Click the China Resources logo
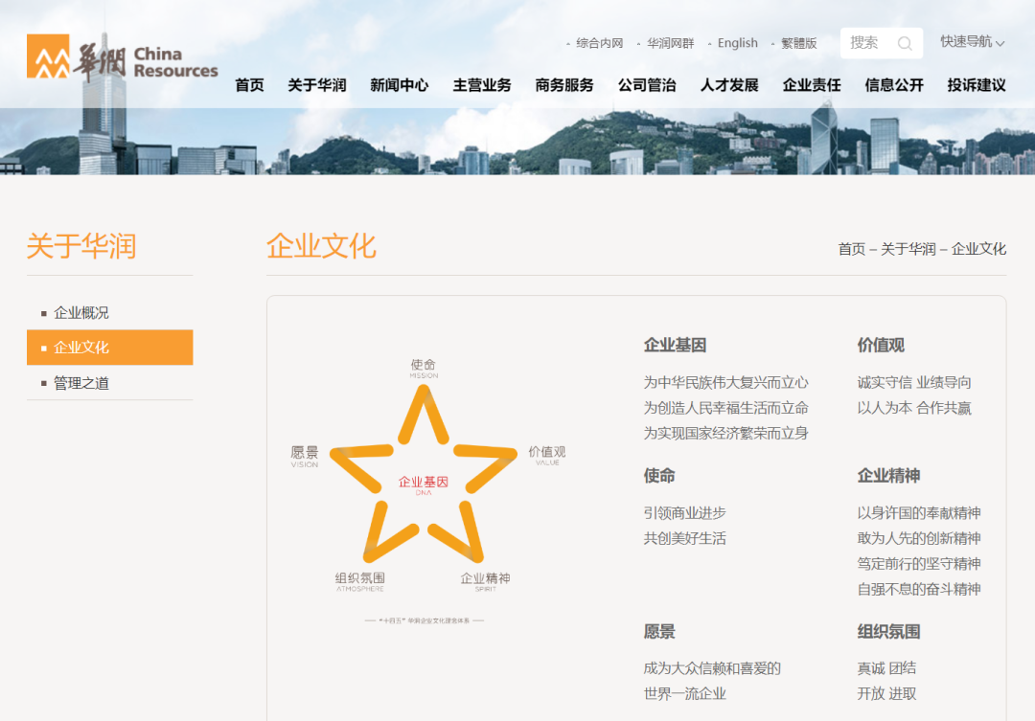 pos(122,58)
